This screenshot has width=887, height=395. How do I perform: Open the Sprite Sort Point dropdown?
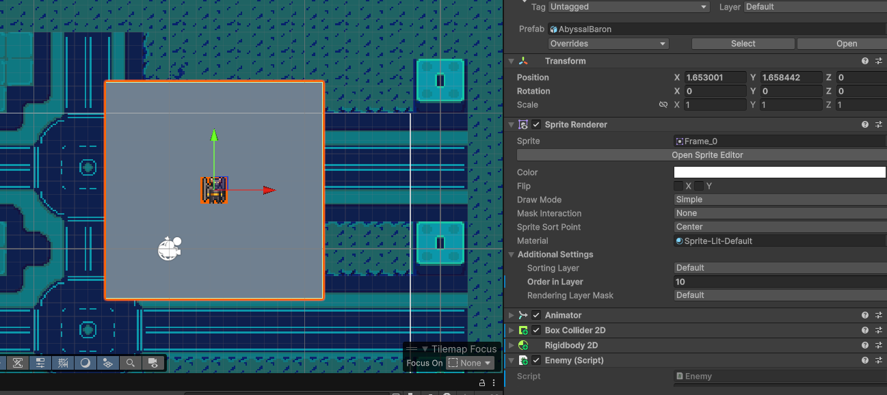(780, 227)
